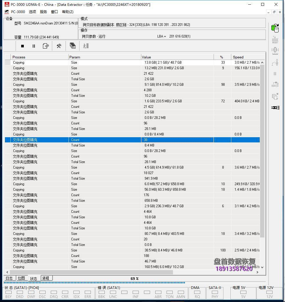Stop the current copy task

(x=22, y=46)
